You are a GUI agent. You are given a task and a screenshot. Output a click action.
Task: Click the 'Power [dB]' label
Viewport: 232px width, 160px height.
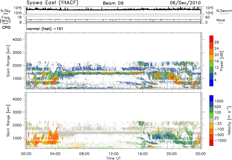click(x=222, y=61)
